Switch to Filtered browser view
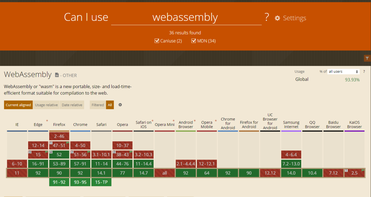The width and height of the screenshot is (371, 197). click(x=98, y=105)
